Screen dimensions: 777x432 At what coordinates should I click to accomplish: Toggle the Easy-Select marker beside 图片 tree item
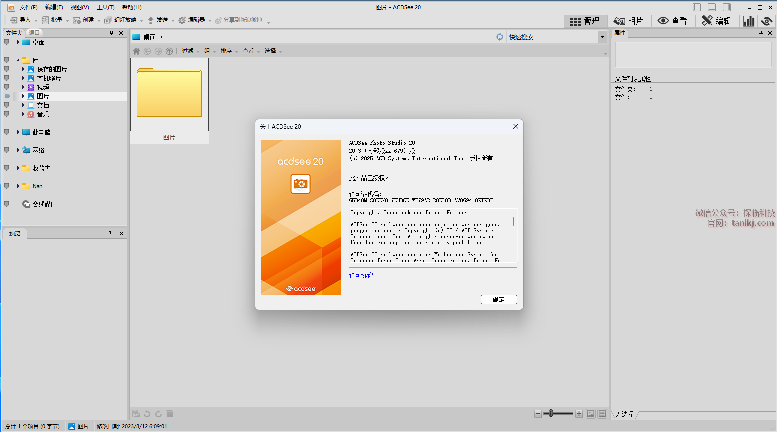coord(7,96)
